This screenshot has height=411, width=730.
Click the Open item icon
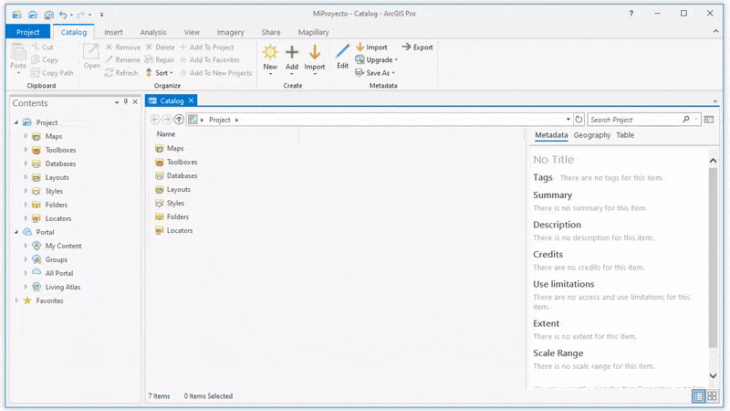click(91, 52)
